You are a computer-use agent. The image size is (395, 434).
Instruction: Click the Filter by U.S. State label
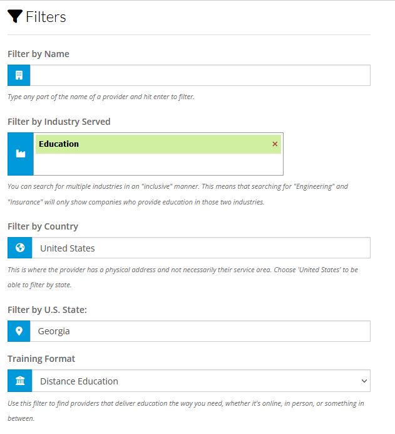click(x=47, y=310)
